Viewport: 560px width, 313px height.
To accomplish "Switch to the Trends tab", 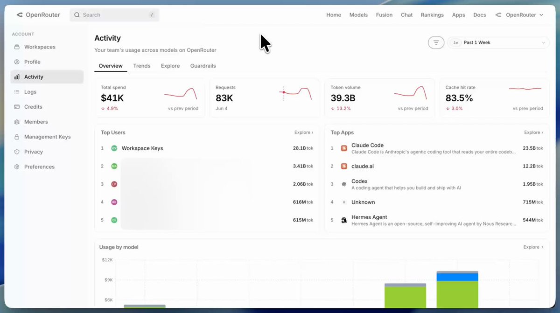I will coord(142,66).
